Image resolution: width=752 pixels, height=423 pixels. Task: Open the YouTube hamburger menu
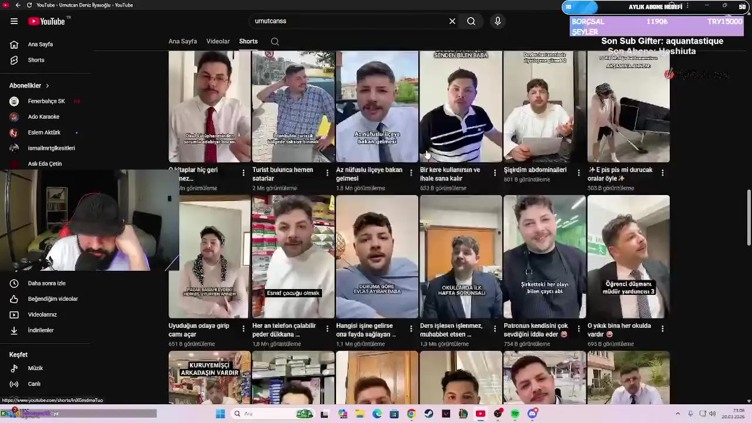pos(14,21)
